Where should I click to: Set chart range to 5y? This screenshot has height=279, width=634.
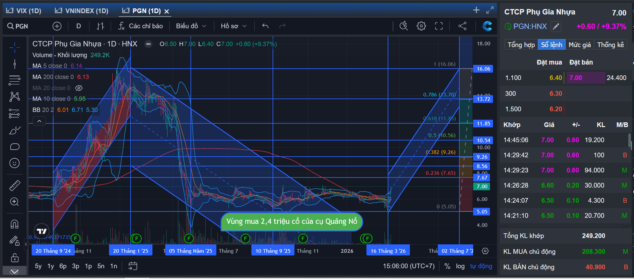[38, 266]
